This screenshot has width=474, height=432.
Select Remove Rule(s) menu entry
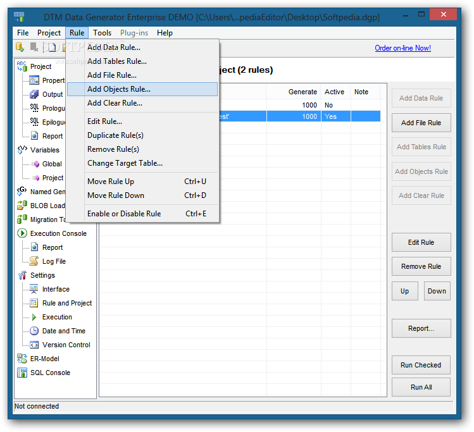tap(142, 149)
